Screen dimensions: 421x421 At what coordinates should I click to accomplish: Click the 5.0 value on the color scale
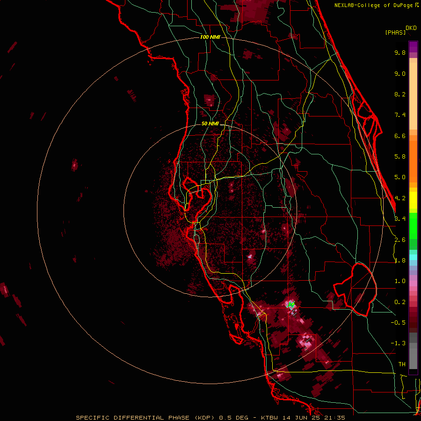pyautogui.click(x=400, y=177)
